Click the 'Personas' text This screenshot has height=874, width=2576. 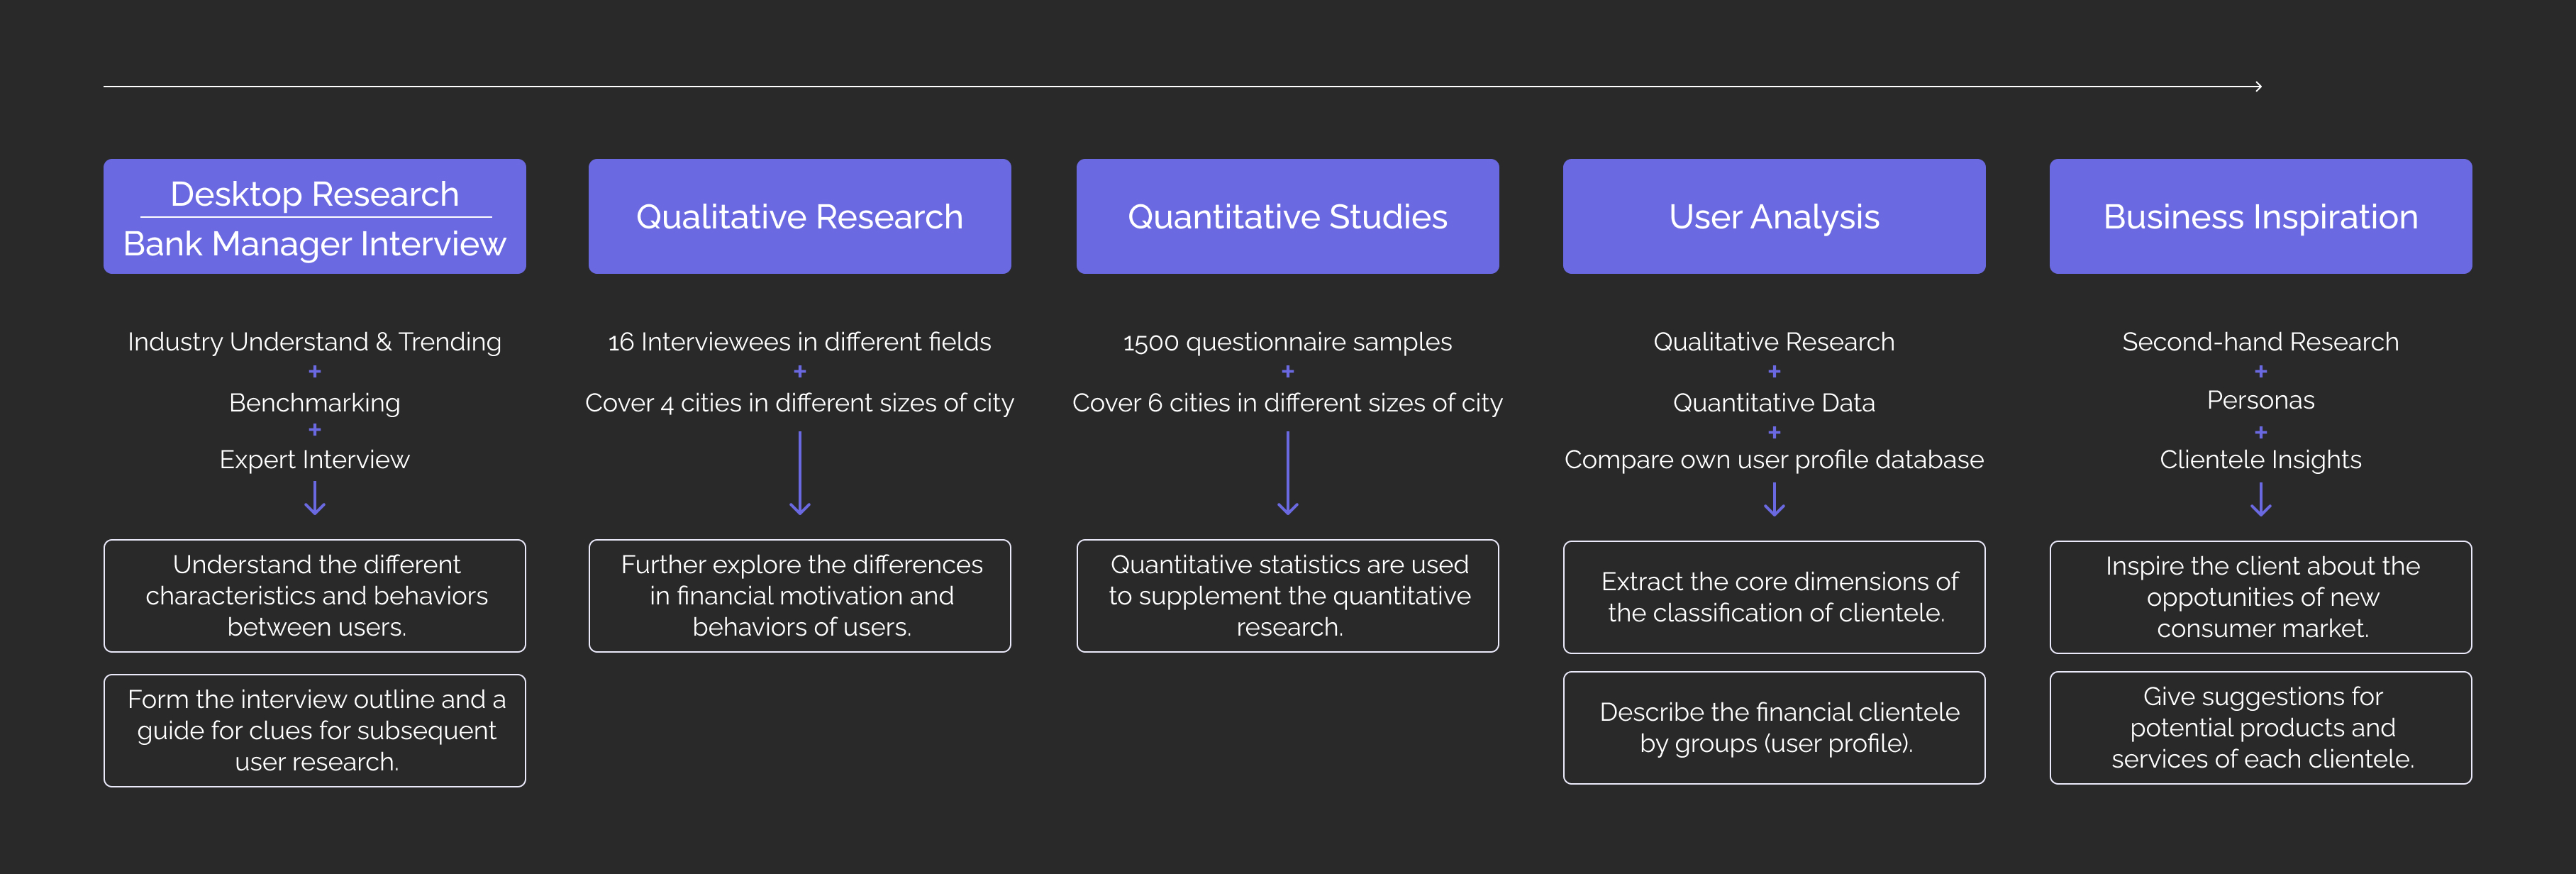coord(2260,400)
